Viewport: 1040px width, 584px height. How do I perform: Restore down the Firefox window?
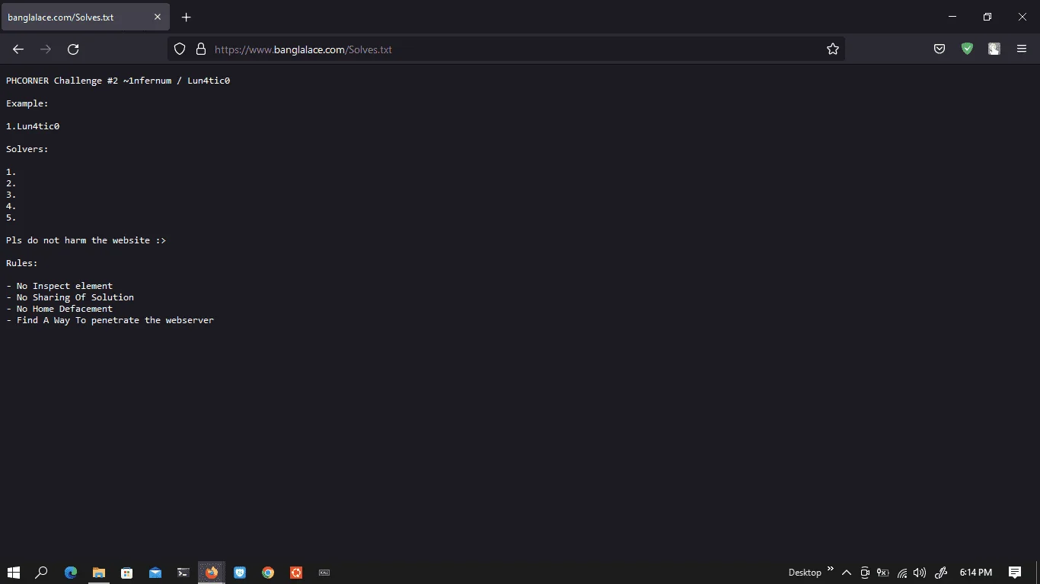pos(987,17)
